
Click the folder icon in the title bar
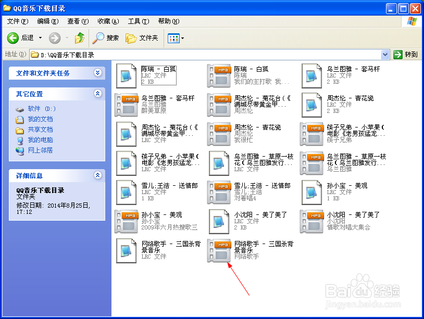[x=7, y=8]
